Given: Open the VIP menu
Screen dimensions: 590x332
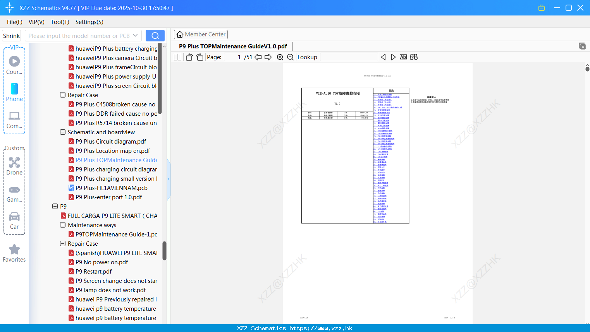Looking at the screenshot, I should click(x=36, y=22).
